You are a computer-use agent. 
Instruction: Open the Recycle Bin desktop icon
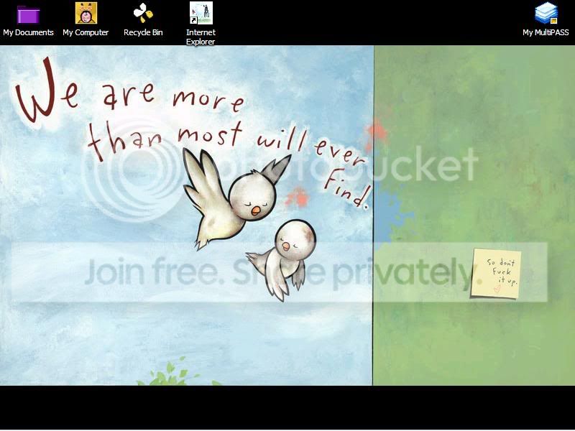143,13
